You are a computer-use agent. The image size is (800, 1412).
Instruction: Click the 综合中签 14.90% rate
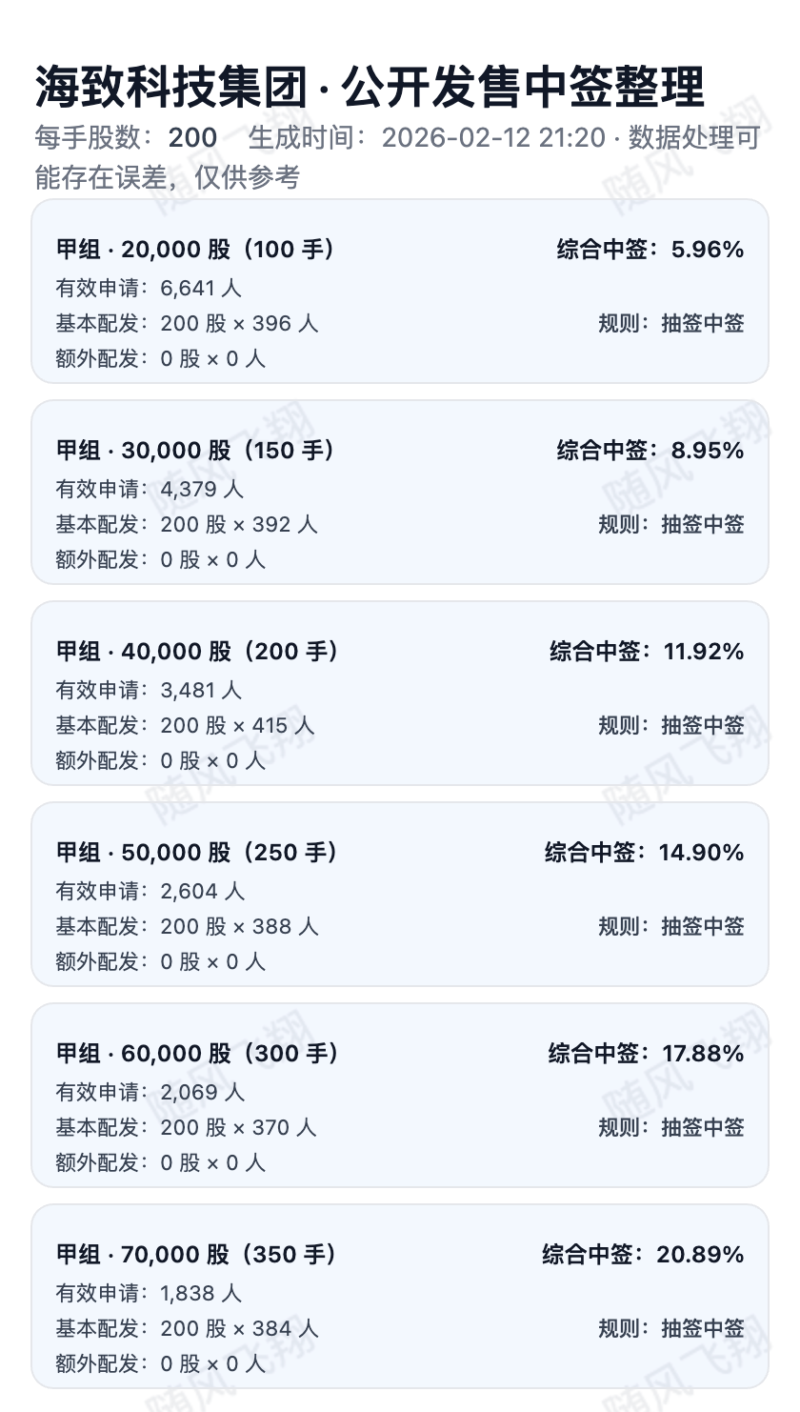644,853
